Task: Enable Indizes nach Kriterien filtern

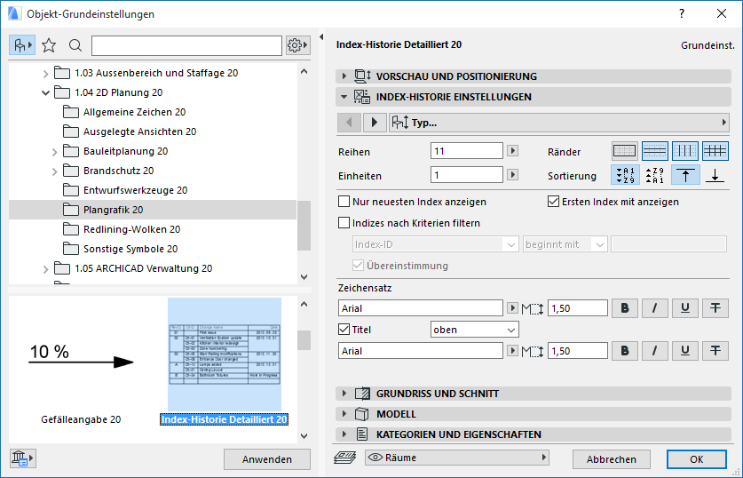Action: [x=344, y=223]
